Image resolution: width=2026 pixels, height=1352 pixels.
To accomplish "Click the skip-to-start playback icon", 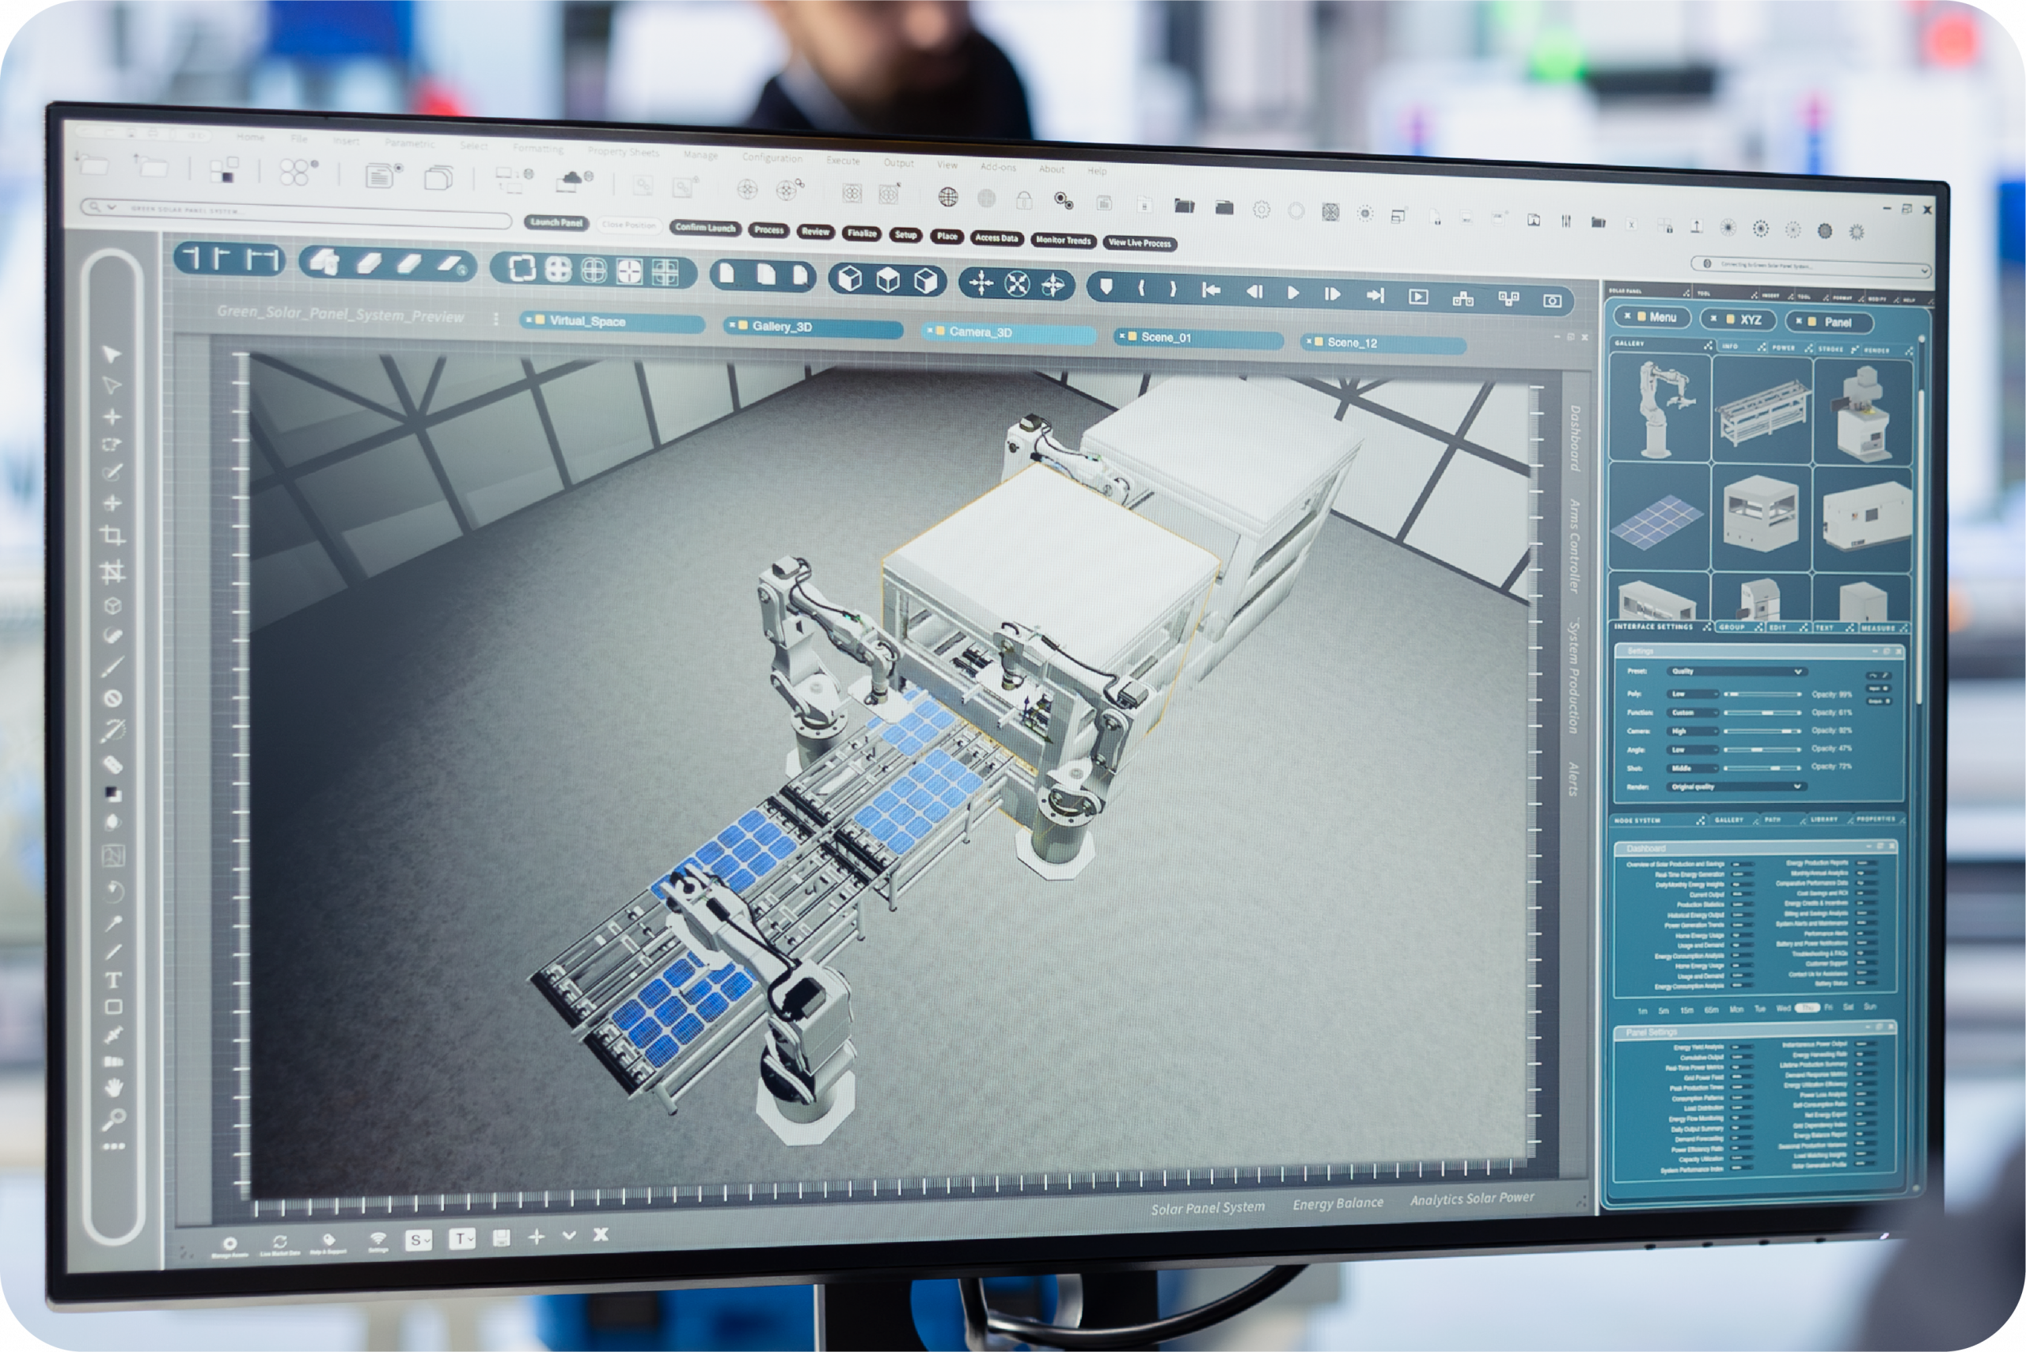I will point(1211,290).
